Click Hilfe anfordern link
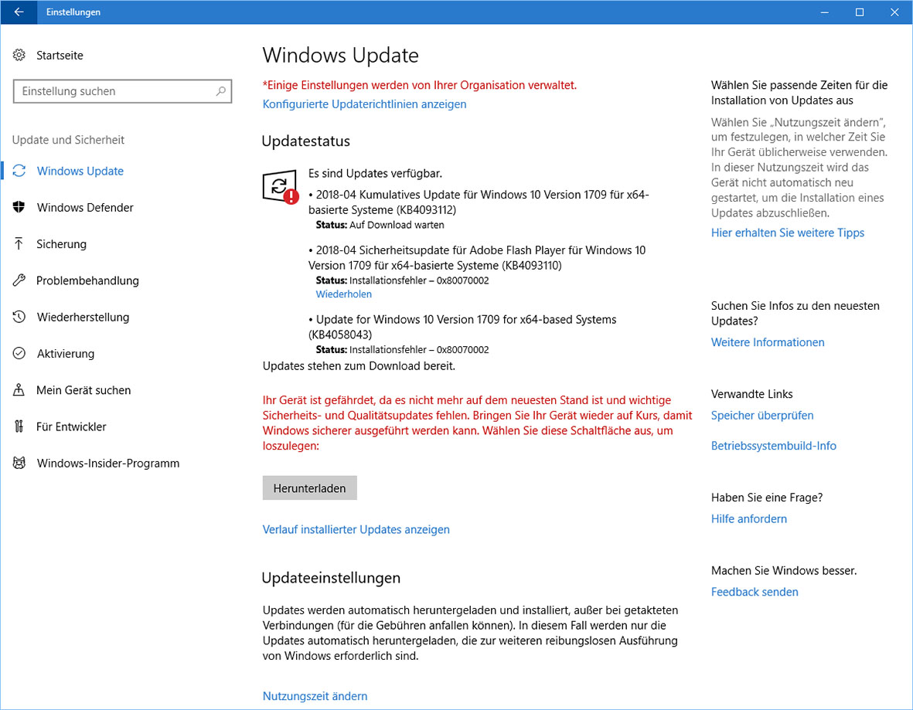This screenshot has width=913, height=710. (x=749, y=519)
